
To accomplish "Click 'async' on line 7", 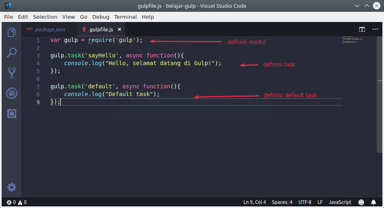I will pos(131,86).
